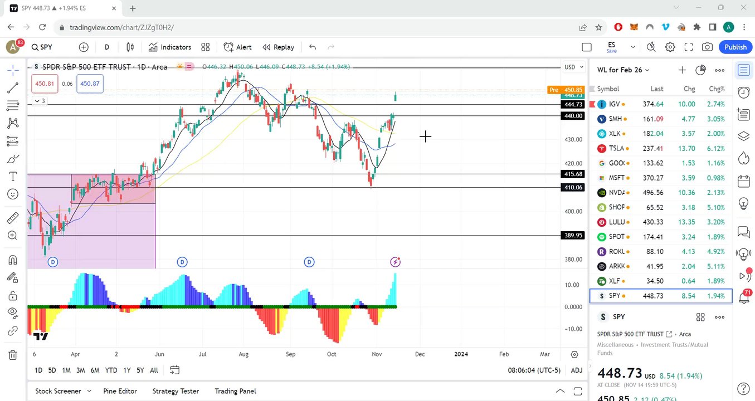This screenshot has height=401, width=755.
Task: Change the D time interval
Action: [107, 47]
